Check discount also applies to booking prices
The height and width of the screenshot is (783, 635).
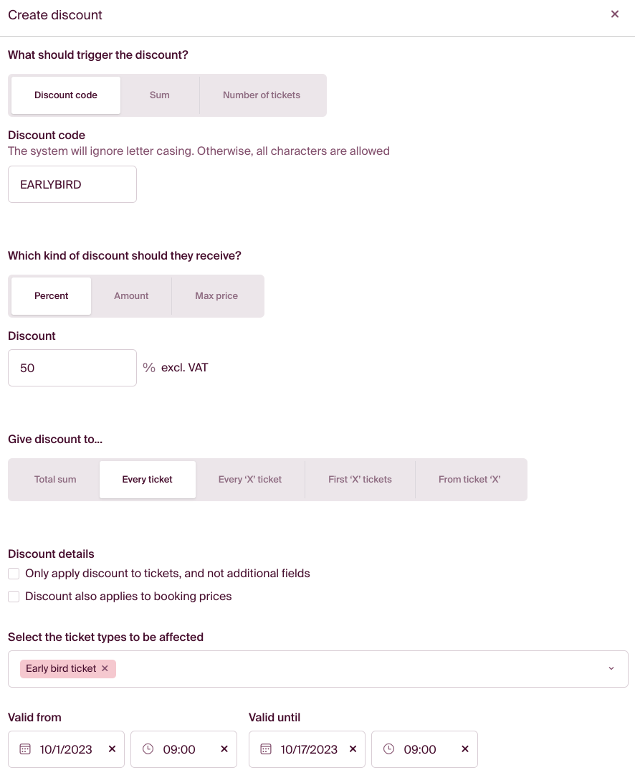point(14,597)
